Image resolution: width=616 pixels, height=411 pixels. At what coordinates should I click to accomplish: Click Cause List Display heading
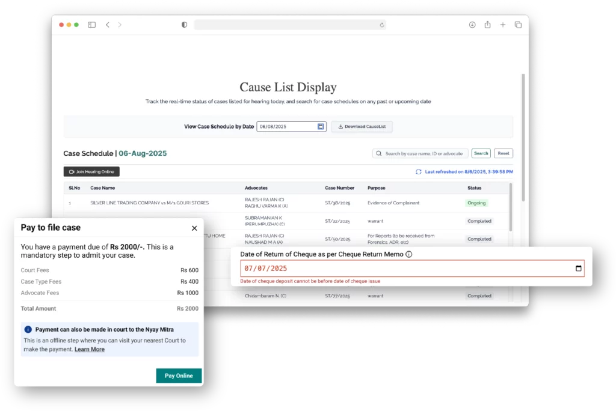coord(288,87)
